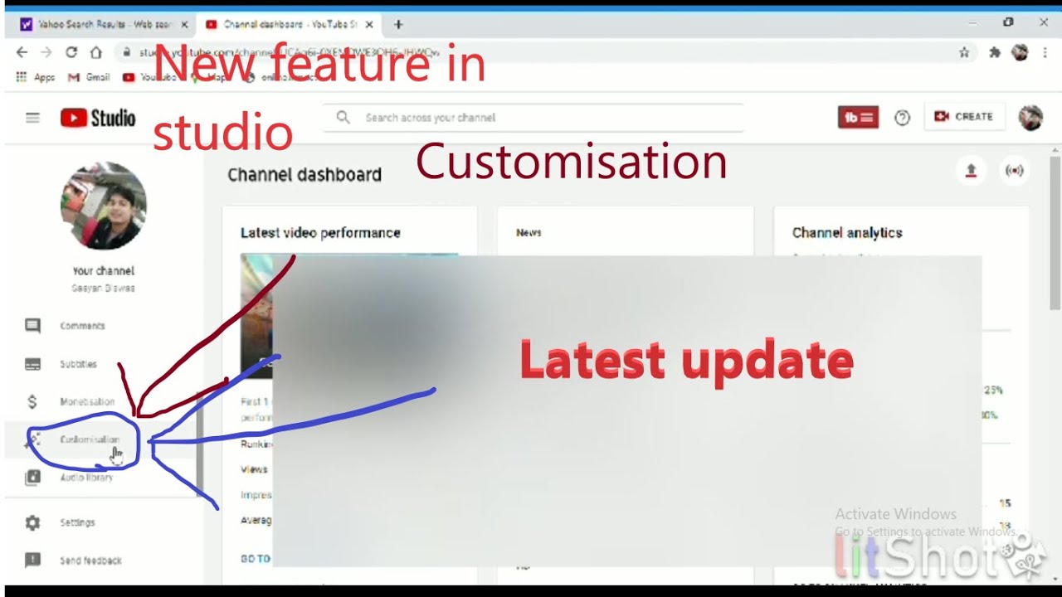
Task: Click the Go live broadcast icon
Action: click(x=1014, y=171)
